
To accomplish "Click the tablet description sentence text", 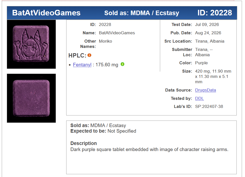I will point(149,150).
